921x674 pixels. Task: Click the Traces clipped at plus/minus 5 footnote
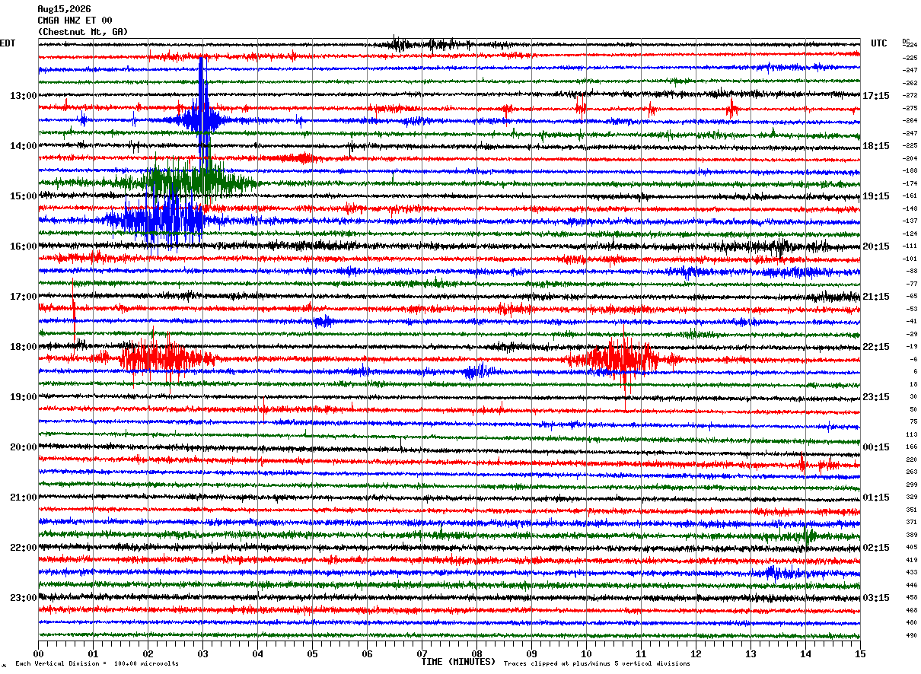pos(597,663)
